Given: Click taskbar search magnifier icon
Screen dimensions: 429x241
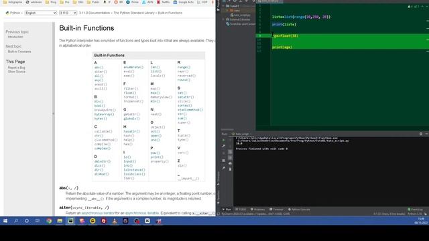Looking at the screenshot, I should [16, 221].
